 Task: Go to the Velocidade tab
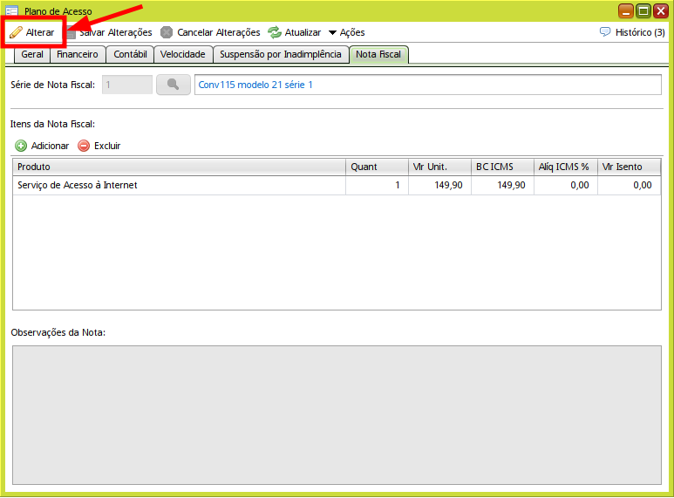coord(183,54)
